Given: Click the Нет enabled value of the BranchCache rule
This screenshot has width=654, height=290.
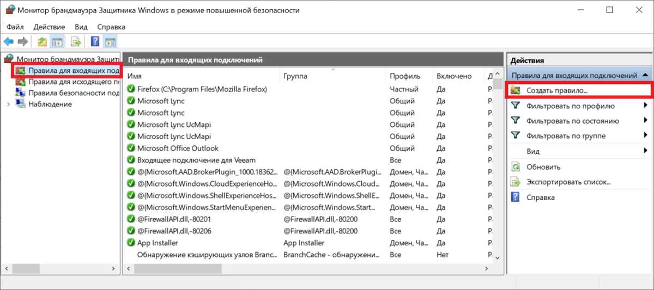Looking at the screenshot, I should pos(443,254).
